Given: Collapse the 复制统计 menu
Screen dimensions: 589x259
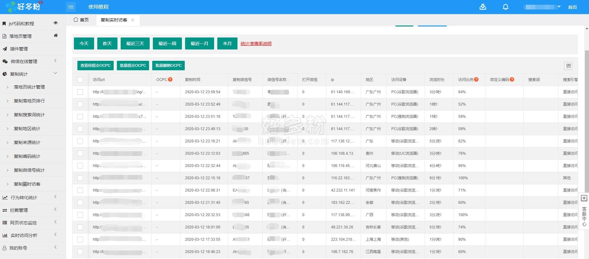Looking at the screenshot, I should coord(33,74).
